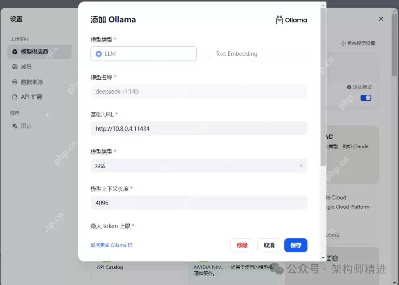The width and height of the screenshot is (399, 285).
Task: Open the 成员 section in the sidebar
Action: (15, 67)
